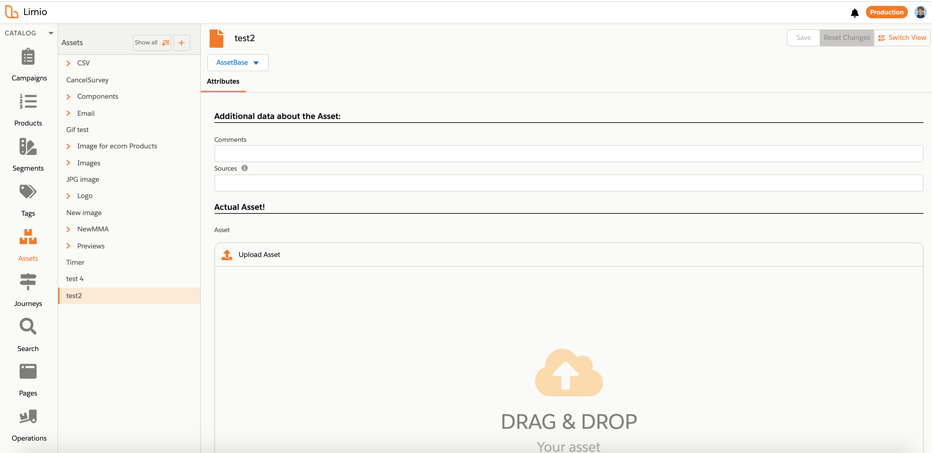
Task: Click the notifications bell icon
Action: (854, 13)
